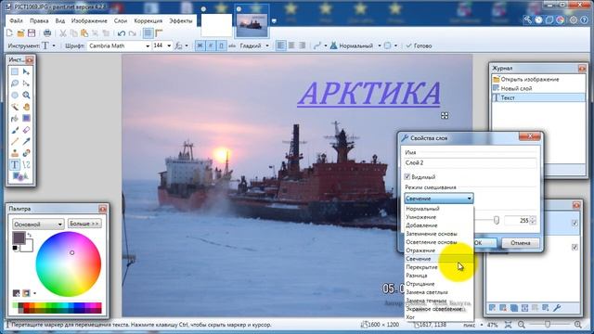The width and height of the screenshot is (594, 334).
Task: Select the Text tool in Tools panel
Action: coord(15,165)
